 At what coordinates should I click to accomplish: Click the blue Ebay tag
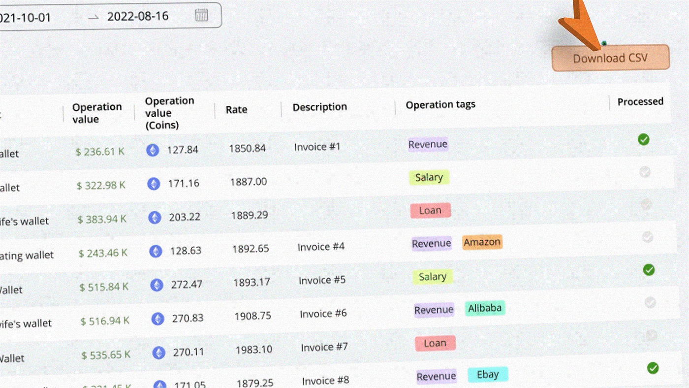click(488, 375)
